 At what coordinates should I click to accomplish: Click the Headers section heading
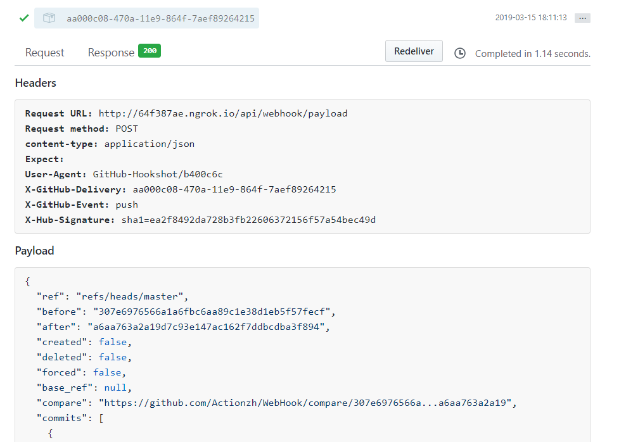coord(35,83)
